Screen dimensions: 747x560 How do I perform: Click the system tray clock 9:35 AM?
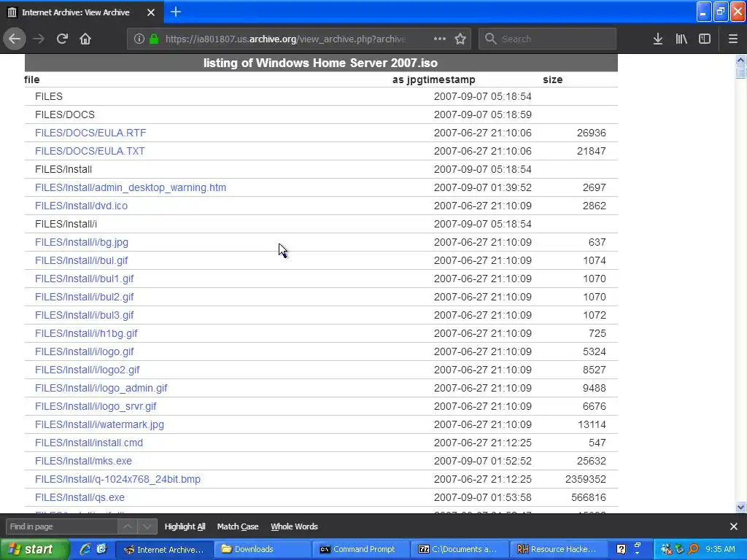pyautogui.click(x=720, y=549)
